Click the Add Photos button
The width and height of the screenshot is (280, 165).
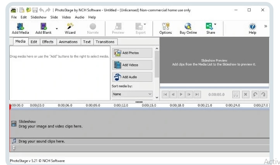(x=132, y=53)
